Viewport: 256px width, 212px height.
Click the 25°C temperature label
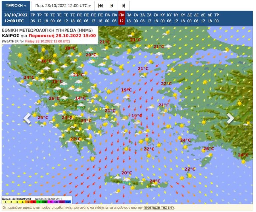pyautogui.click(x=43, y=118)
